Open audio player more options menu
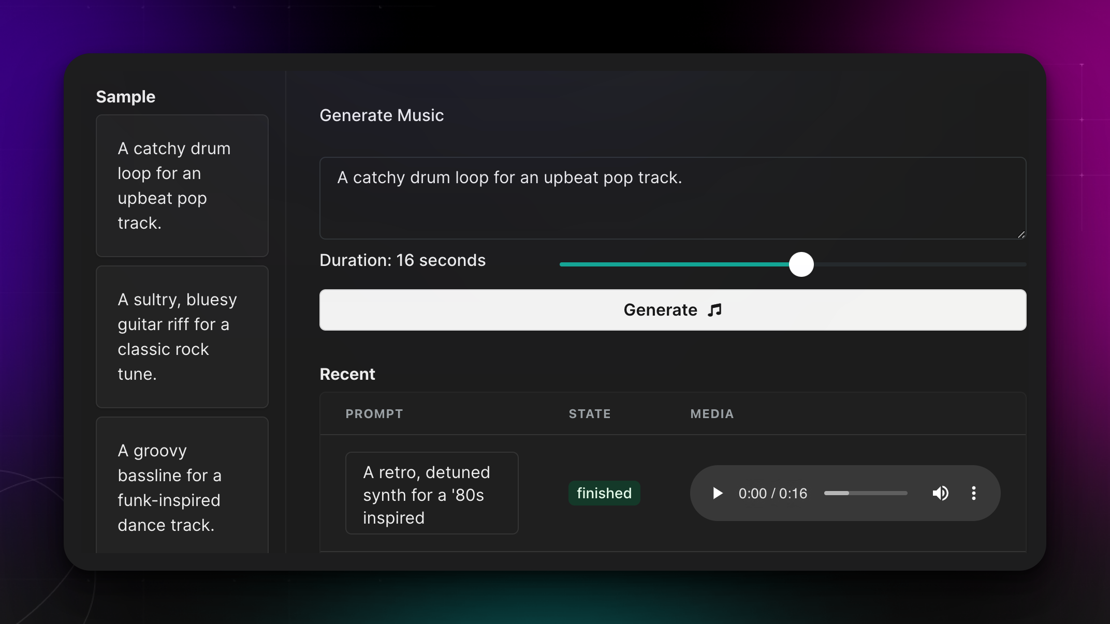1110x624 pixels. pos(974,493)
